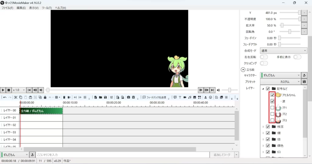This screenshot has height=164, width=312.
Task: Check the 汗2 layer checkbox
Action: coord(272,114)
